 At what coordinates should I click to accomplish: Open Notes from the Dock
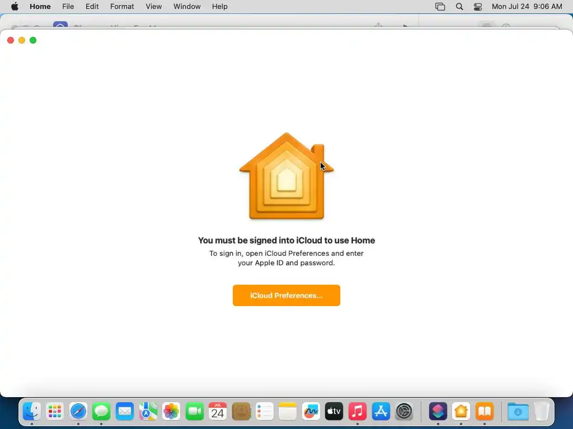pos(288,412)
